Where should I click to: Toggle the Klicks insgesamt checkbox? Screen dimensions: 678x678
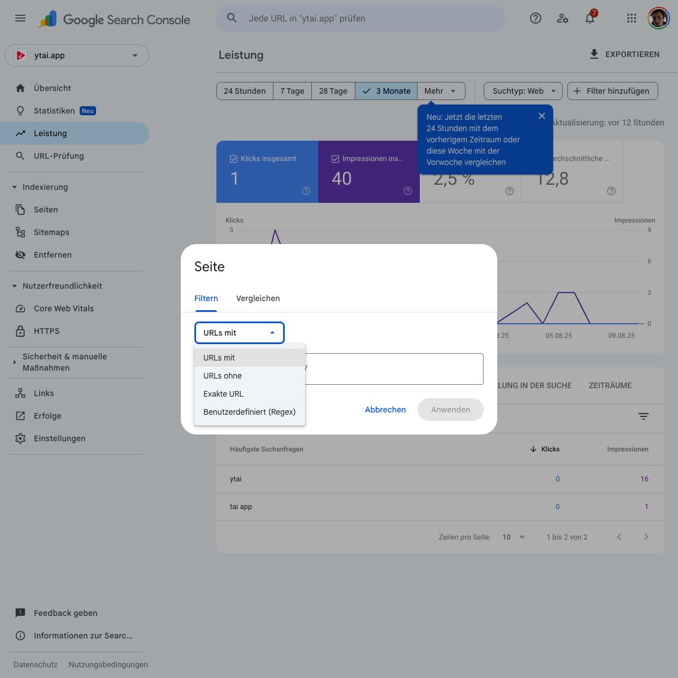coord(233,159)
